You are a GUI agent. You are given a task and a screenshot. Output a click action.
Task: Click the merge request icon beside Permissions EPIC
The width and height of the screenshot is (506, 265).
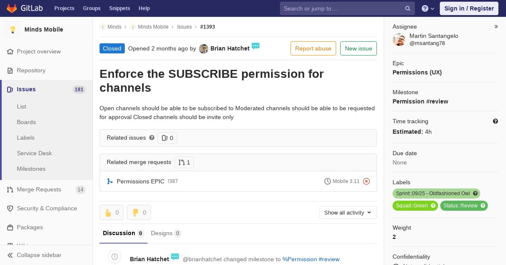click(110, 181)
